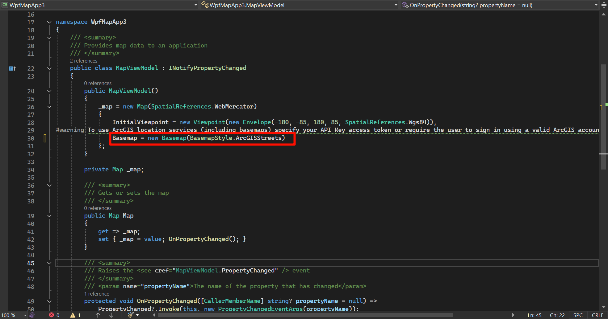Click line number 33 in the margin

pos(31,162)
